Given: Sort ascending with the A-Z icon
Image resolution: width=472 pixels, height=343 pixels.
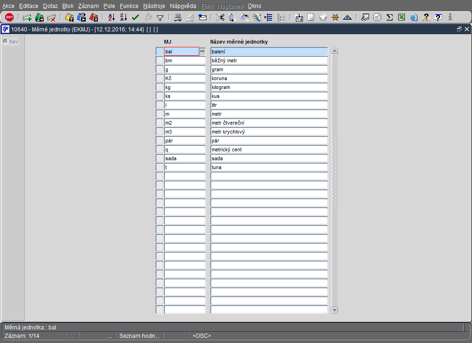Looking at the screenshot, I should point(111,17).
